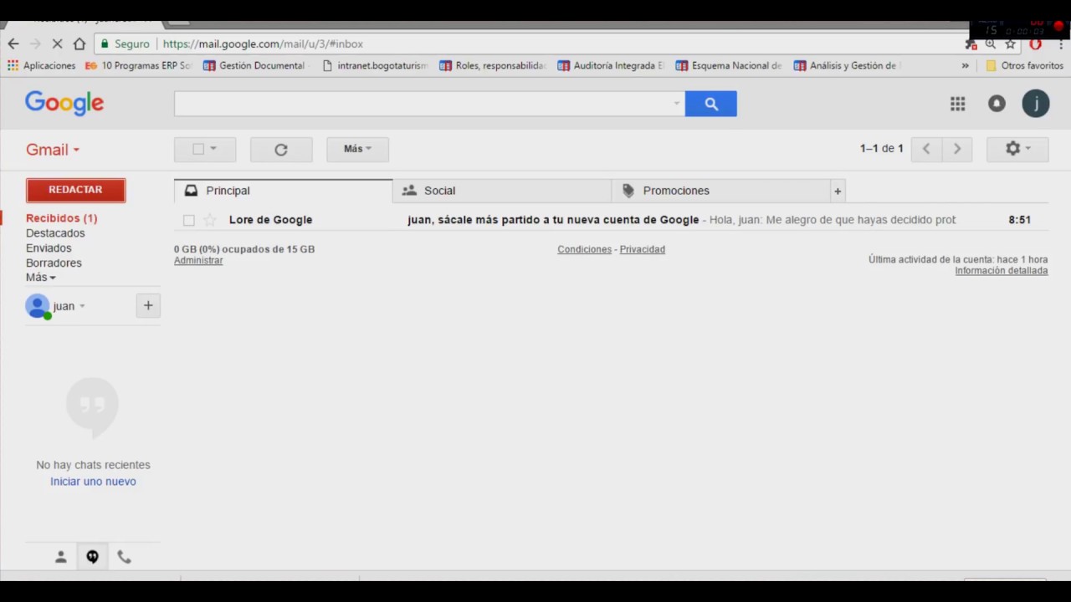Click the Iniciar uno nuevo chat link

[93, 482]
